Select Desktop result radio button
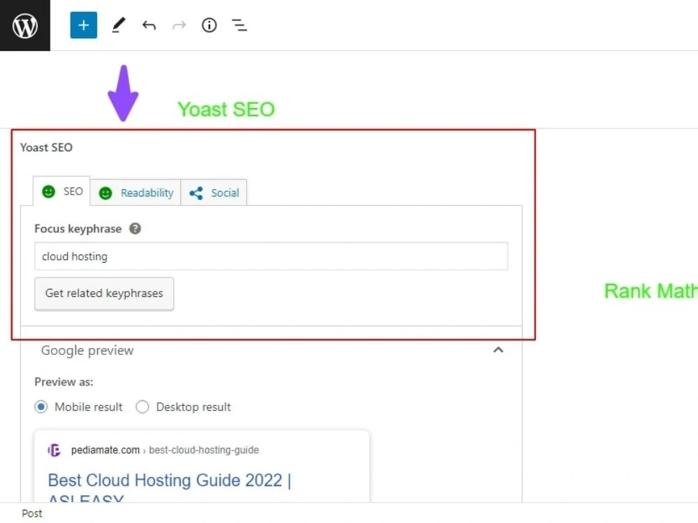The image size is (698, 523). [142, 407]
